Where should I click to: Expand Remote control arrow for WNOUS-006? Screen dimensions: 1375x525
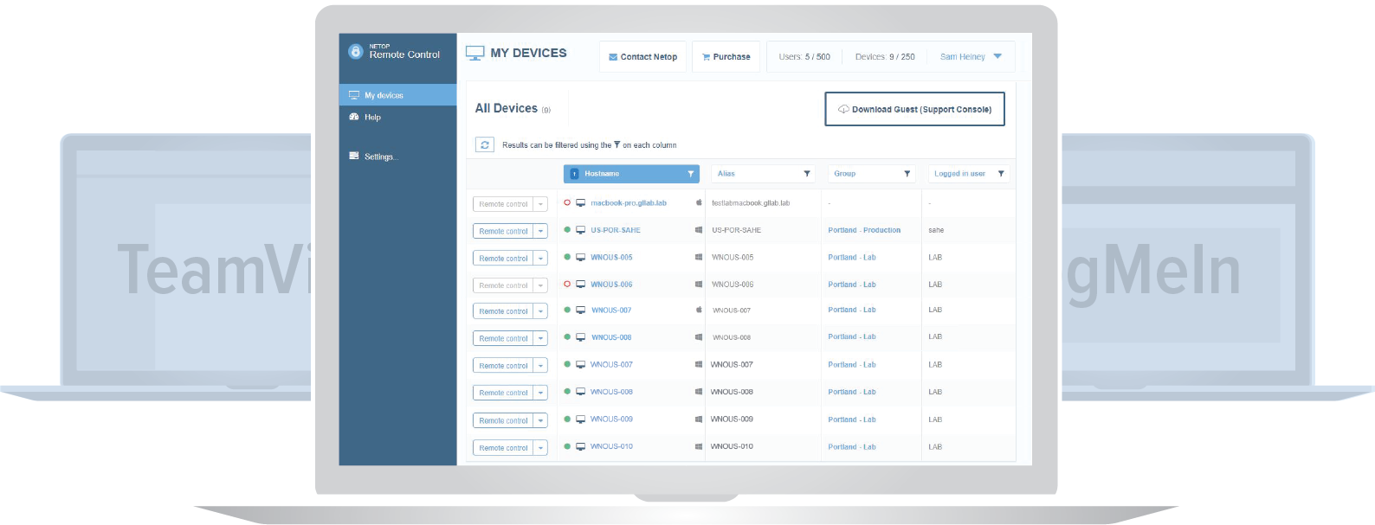point(541,285)
